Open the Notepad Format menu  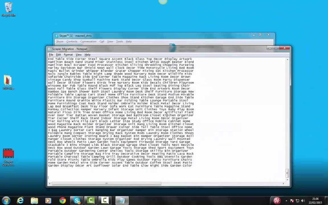tap(68, 55)
